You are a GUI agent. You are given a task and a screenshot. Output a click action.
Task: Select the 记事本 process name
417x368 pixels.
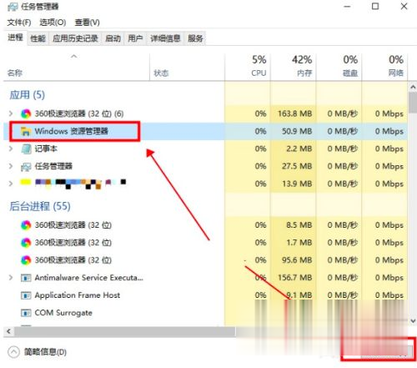(x=46, y=149)
